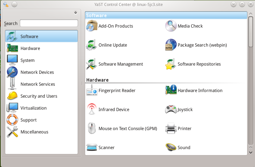Open Scanner label
Image resolution: width=255 pixels, height=167 pixels.
(106, 148)
